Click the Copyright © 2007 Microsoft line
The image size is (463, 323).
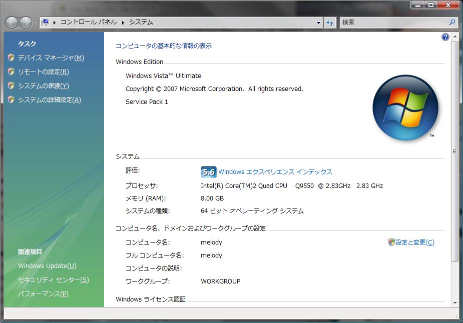[214, 89]
